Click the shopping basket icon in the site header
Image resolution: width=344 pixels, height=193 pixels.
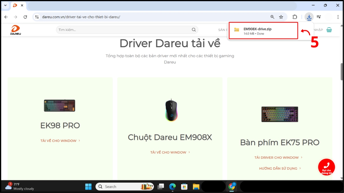(x=329, y=29)
